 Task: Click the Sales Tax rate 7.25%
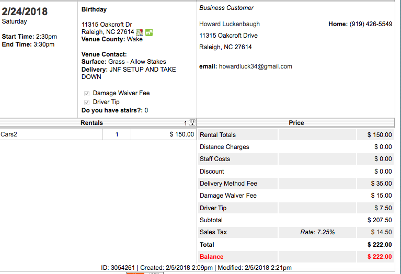[317, 232]
